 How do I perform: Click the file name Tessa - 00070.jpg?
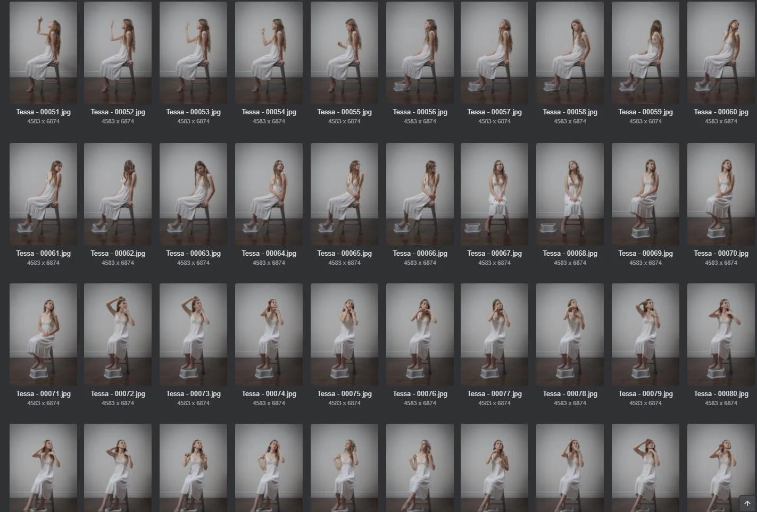721,254
